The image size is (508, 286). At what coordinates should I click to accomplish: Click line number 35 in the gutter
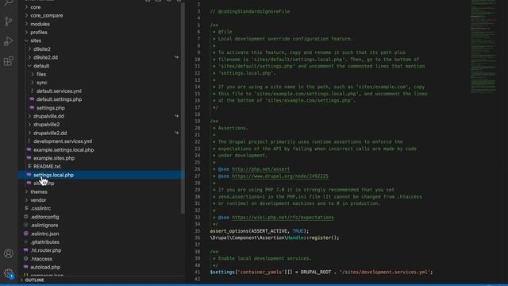point(198,231)
